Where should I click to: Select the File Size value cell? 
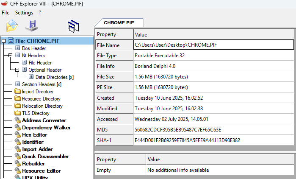(213, 77)
